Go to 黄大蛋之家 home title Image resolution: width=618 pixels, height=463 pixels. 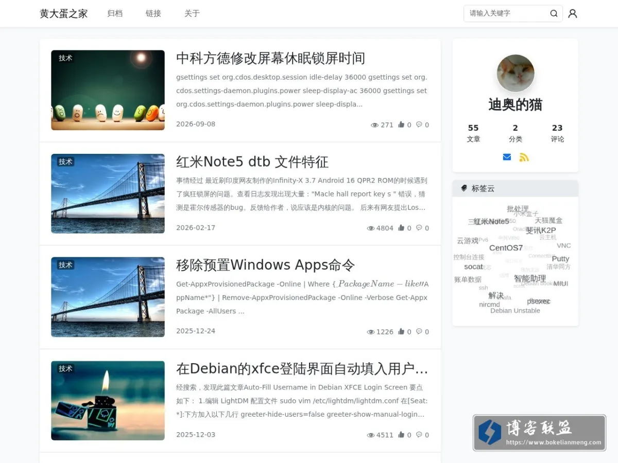64,14
